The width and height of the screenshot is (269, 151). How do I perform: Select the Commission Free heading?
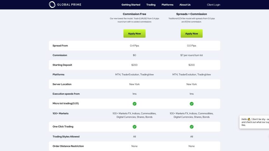(134, 14)
